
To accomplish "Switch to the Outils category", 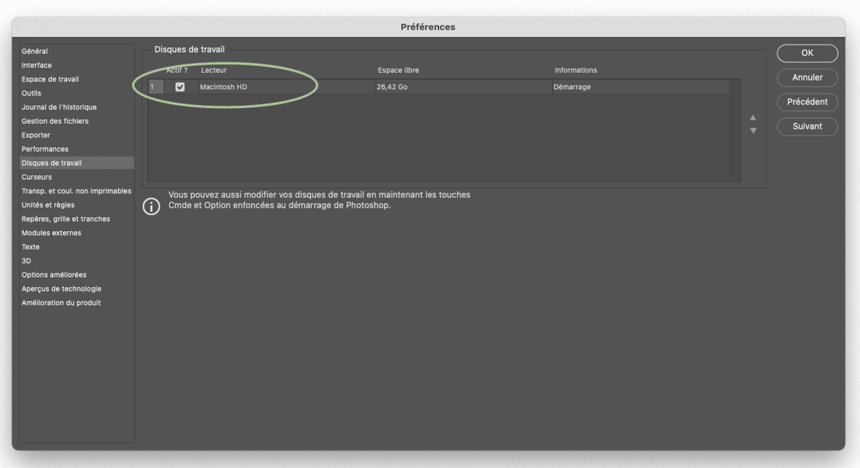I will point(31,93).
